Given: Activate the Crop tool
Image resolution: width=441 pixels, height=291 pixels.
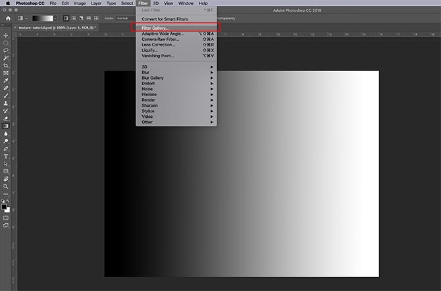Looking at the screenshot, I should point(6,65).
